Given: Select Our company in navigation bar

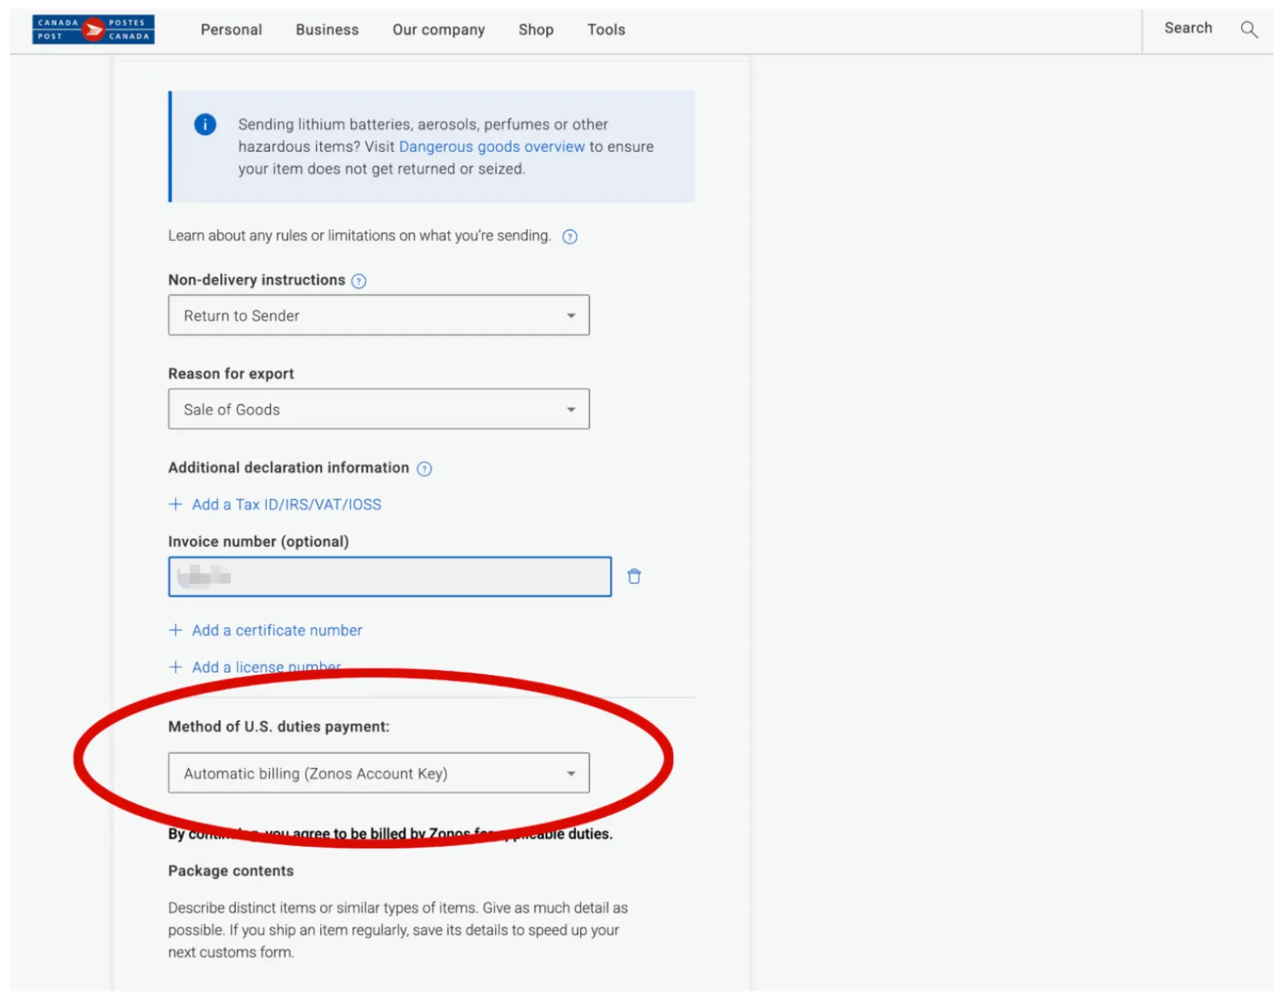Looking at the screenshot, I should click(438, 30).
